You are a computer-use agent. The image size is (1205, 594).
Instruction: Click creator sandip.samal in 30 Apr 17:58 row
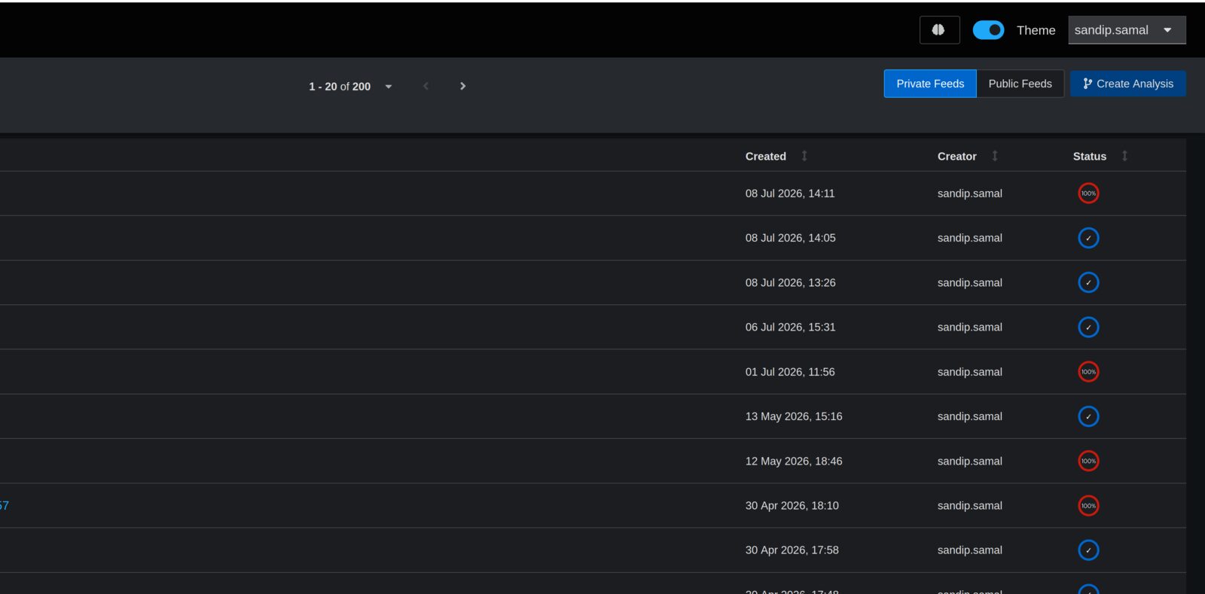point(970,550)
